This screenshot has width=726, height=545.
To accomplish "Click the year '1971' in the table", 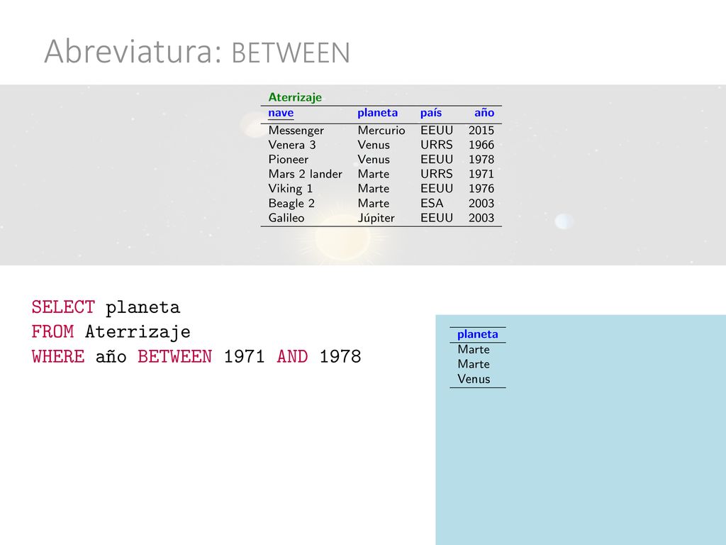I will [481, 174].
